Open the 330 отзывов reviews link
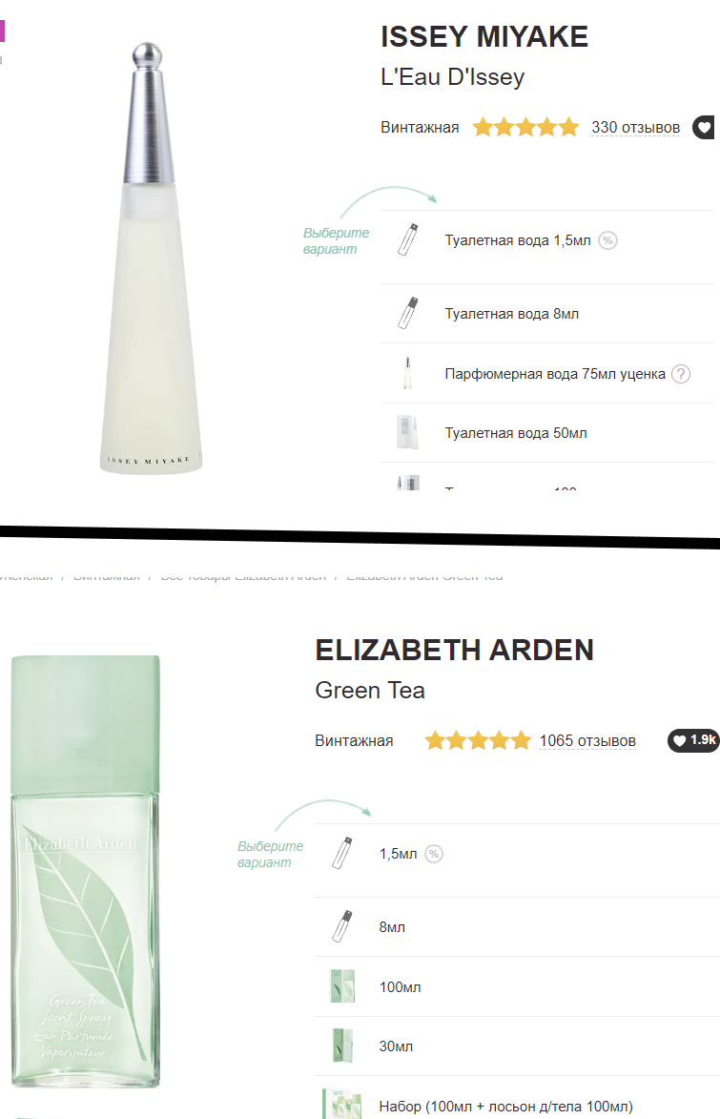The height and width of the screenshot is (1119, 720). 635,128
